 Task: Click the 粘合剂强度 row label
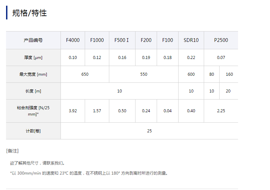pos(33,111)
